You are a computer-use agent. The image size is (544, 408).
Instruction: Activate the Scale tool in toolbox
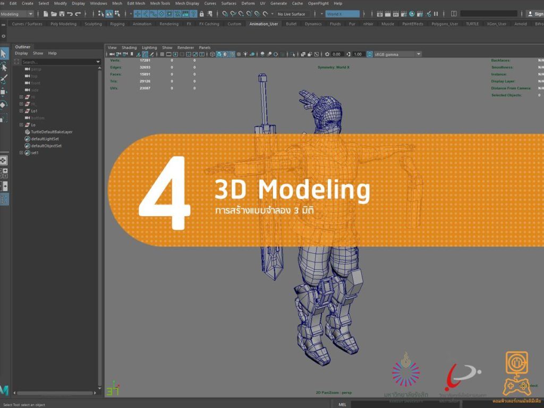(x=4, y=117)
